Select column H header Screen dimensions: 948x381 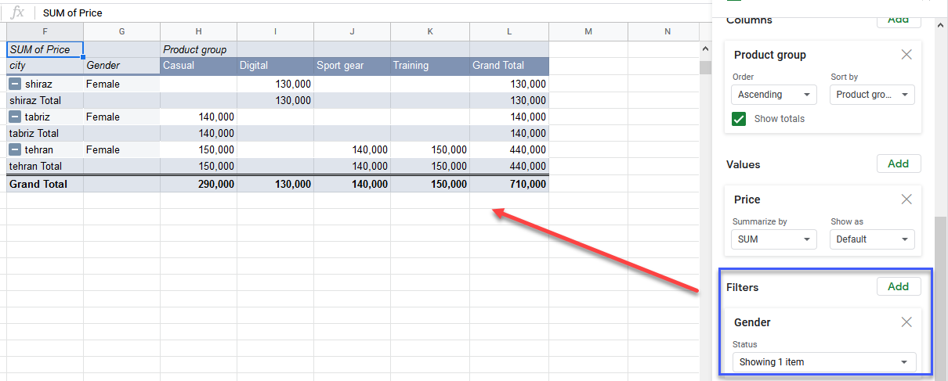click(x=198, y=31)
